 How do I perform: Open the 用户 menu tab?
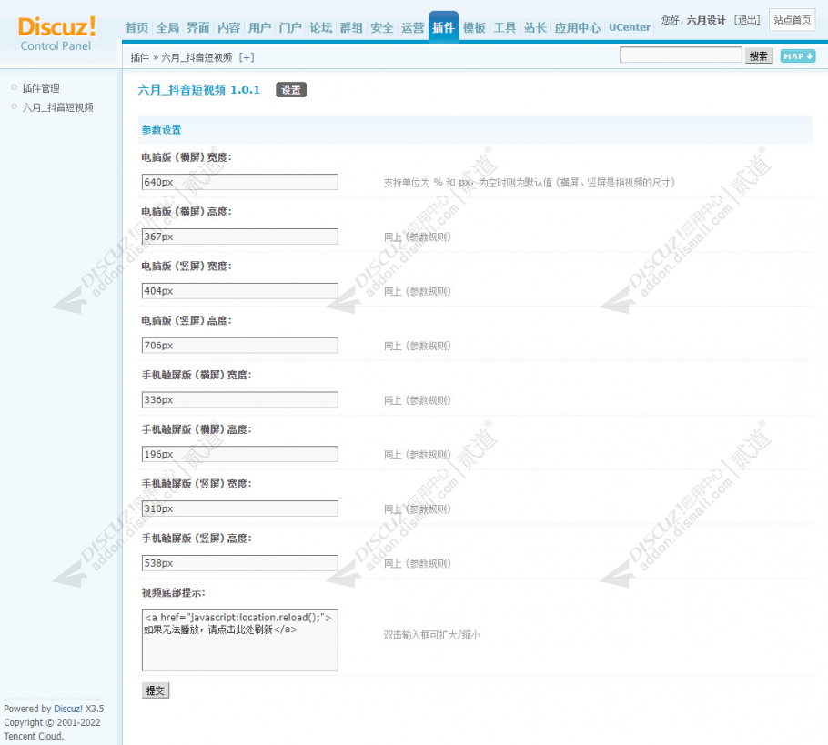[259, 27]
